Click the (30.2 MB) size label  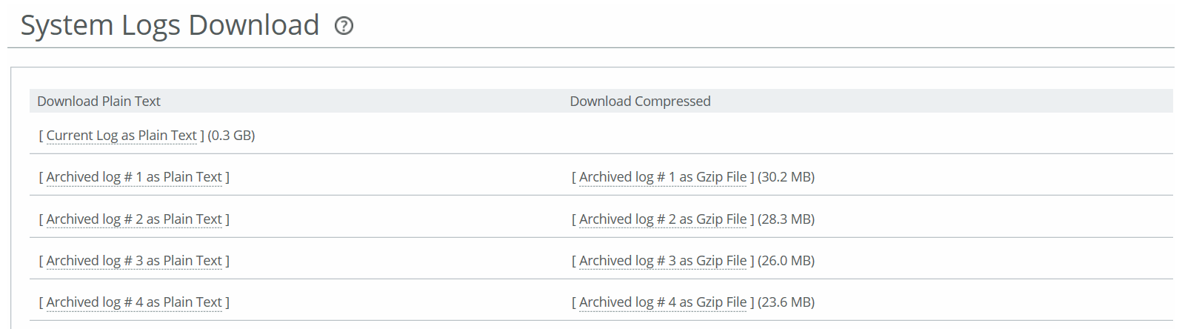click(787, 177)
